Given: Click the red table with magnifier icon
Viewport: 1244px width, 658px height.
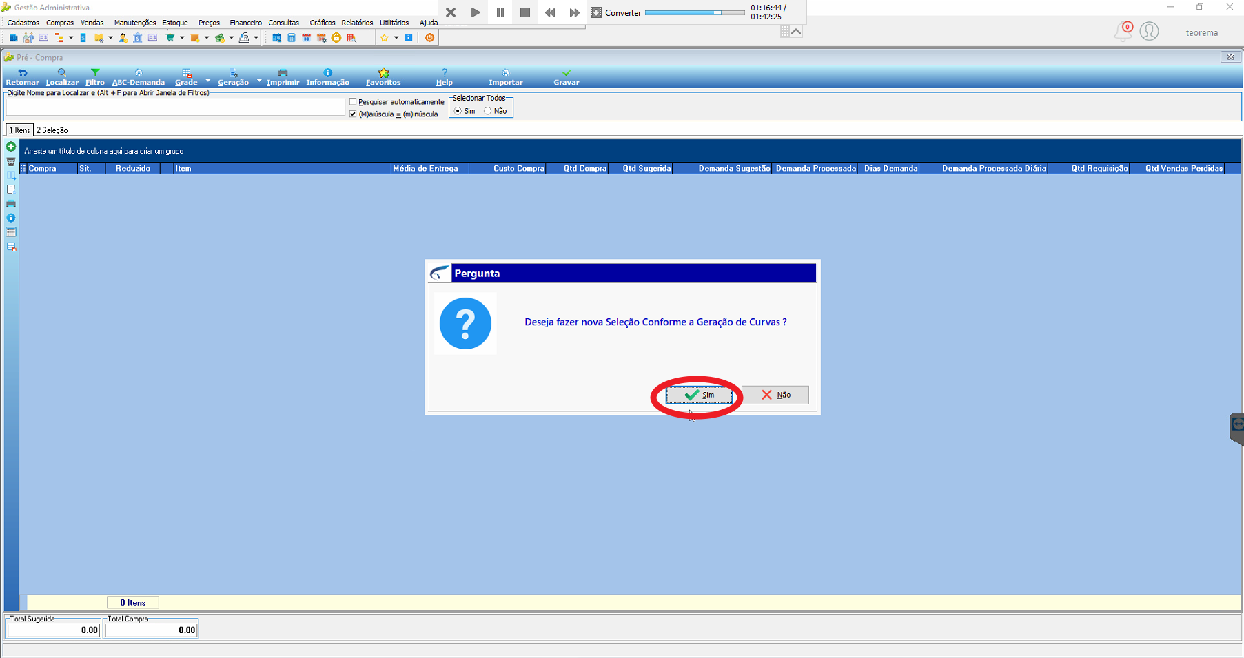Looking at the screenshot, I should [351, 38].
